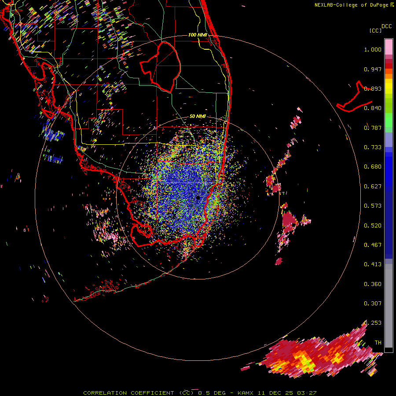The height and width of the screenshot is (396, 396).
Task: Click the 0.627 scale value
Action: pos(373,187)
